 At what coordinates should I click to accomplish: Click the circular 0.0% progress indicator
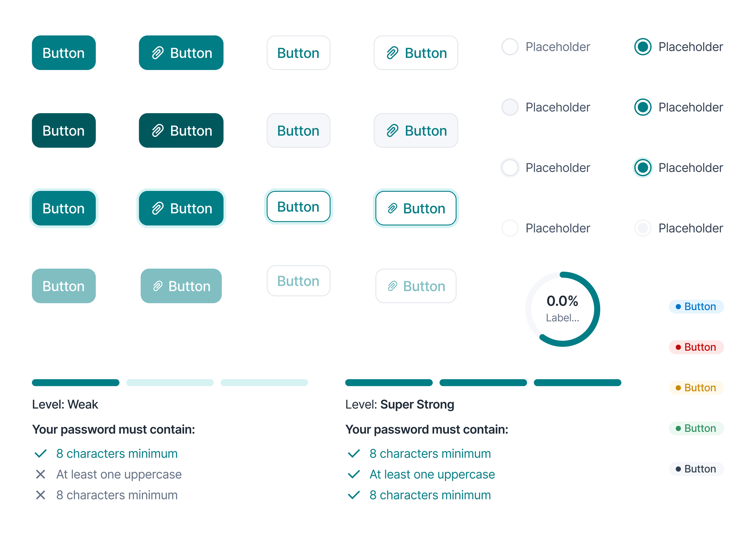coord(562,309)
